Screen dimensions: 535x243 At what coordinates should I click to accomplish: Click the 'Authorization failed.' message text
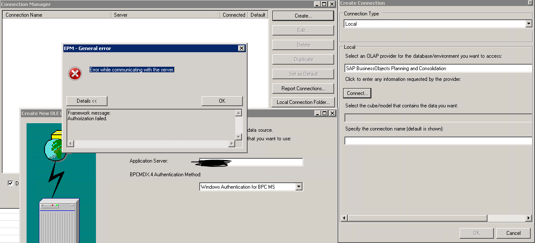pos(87,119)
